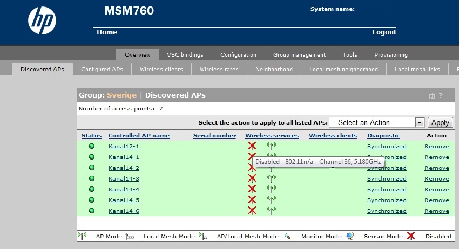Open the Select an Action dropdown

point(376,122)
